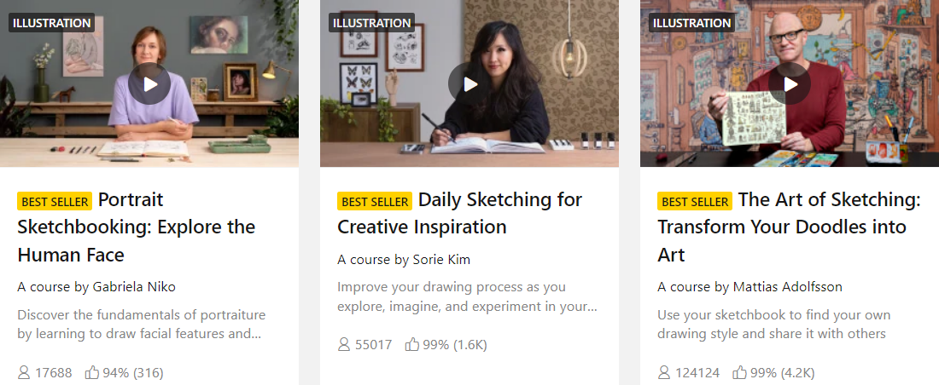This screenshot has width=939, height=385.
Task: Click Best Seller badge on Portrait Sketchbooking
Action: [55, 202]
